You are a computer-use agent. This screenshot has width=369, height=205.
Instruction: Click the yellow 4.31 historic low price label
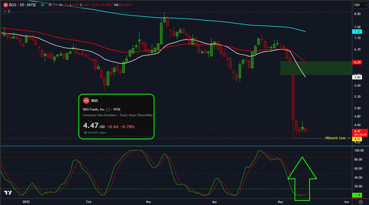tap(357, 139)
